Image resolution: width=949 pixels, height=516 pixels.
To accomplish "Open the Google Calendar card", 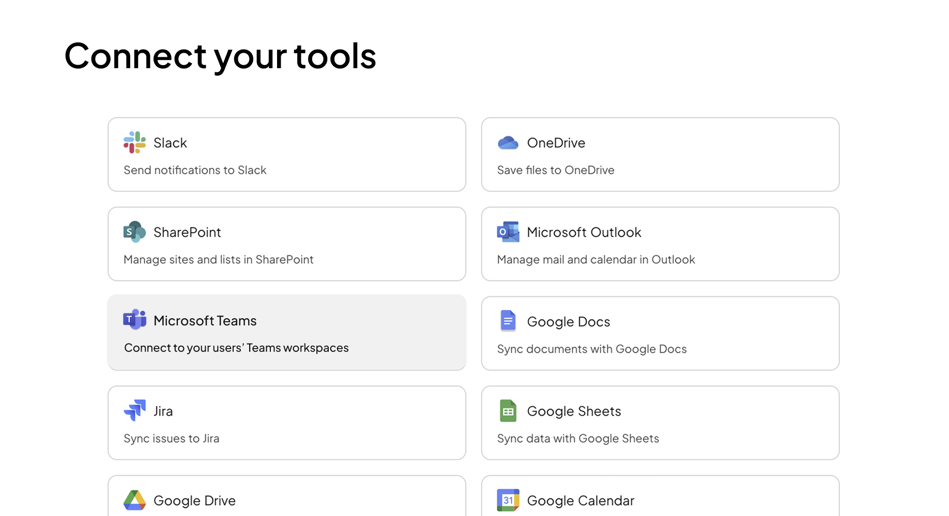I will click(660, 496).
